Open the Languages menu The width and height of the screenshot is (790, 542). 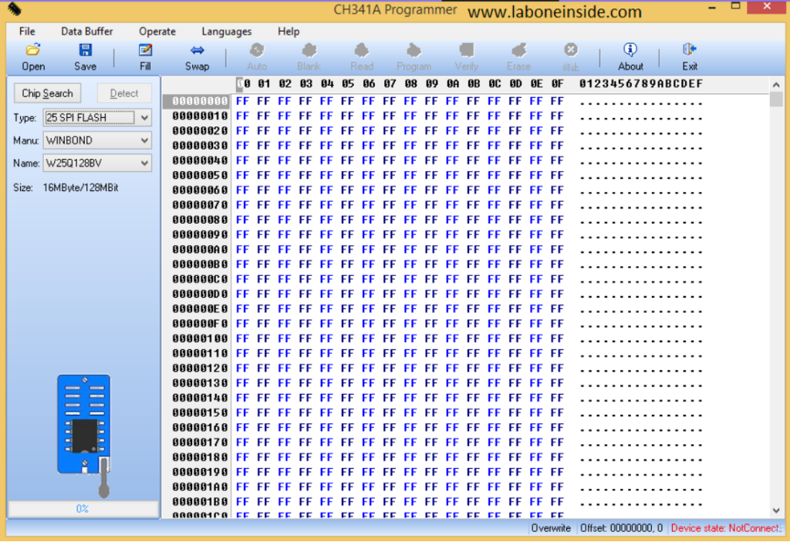point(226,32)
